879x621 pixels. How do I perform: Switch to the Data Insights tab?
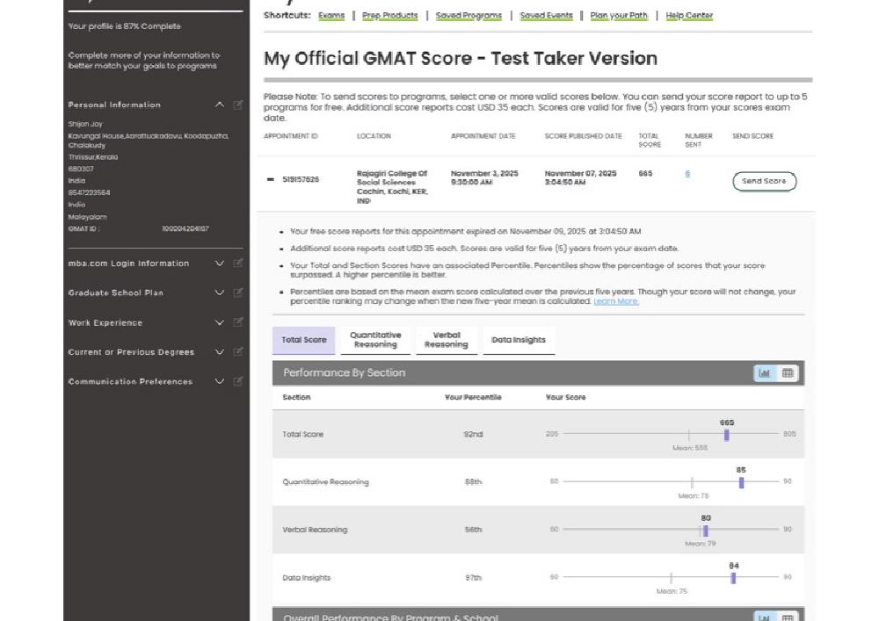pos(519,340)
